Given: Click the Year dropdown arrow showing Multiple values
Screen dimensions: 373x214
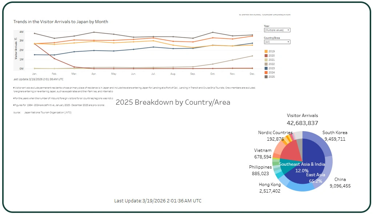Looking at the screenshot, I should (x=288, y=30).
